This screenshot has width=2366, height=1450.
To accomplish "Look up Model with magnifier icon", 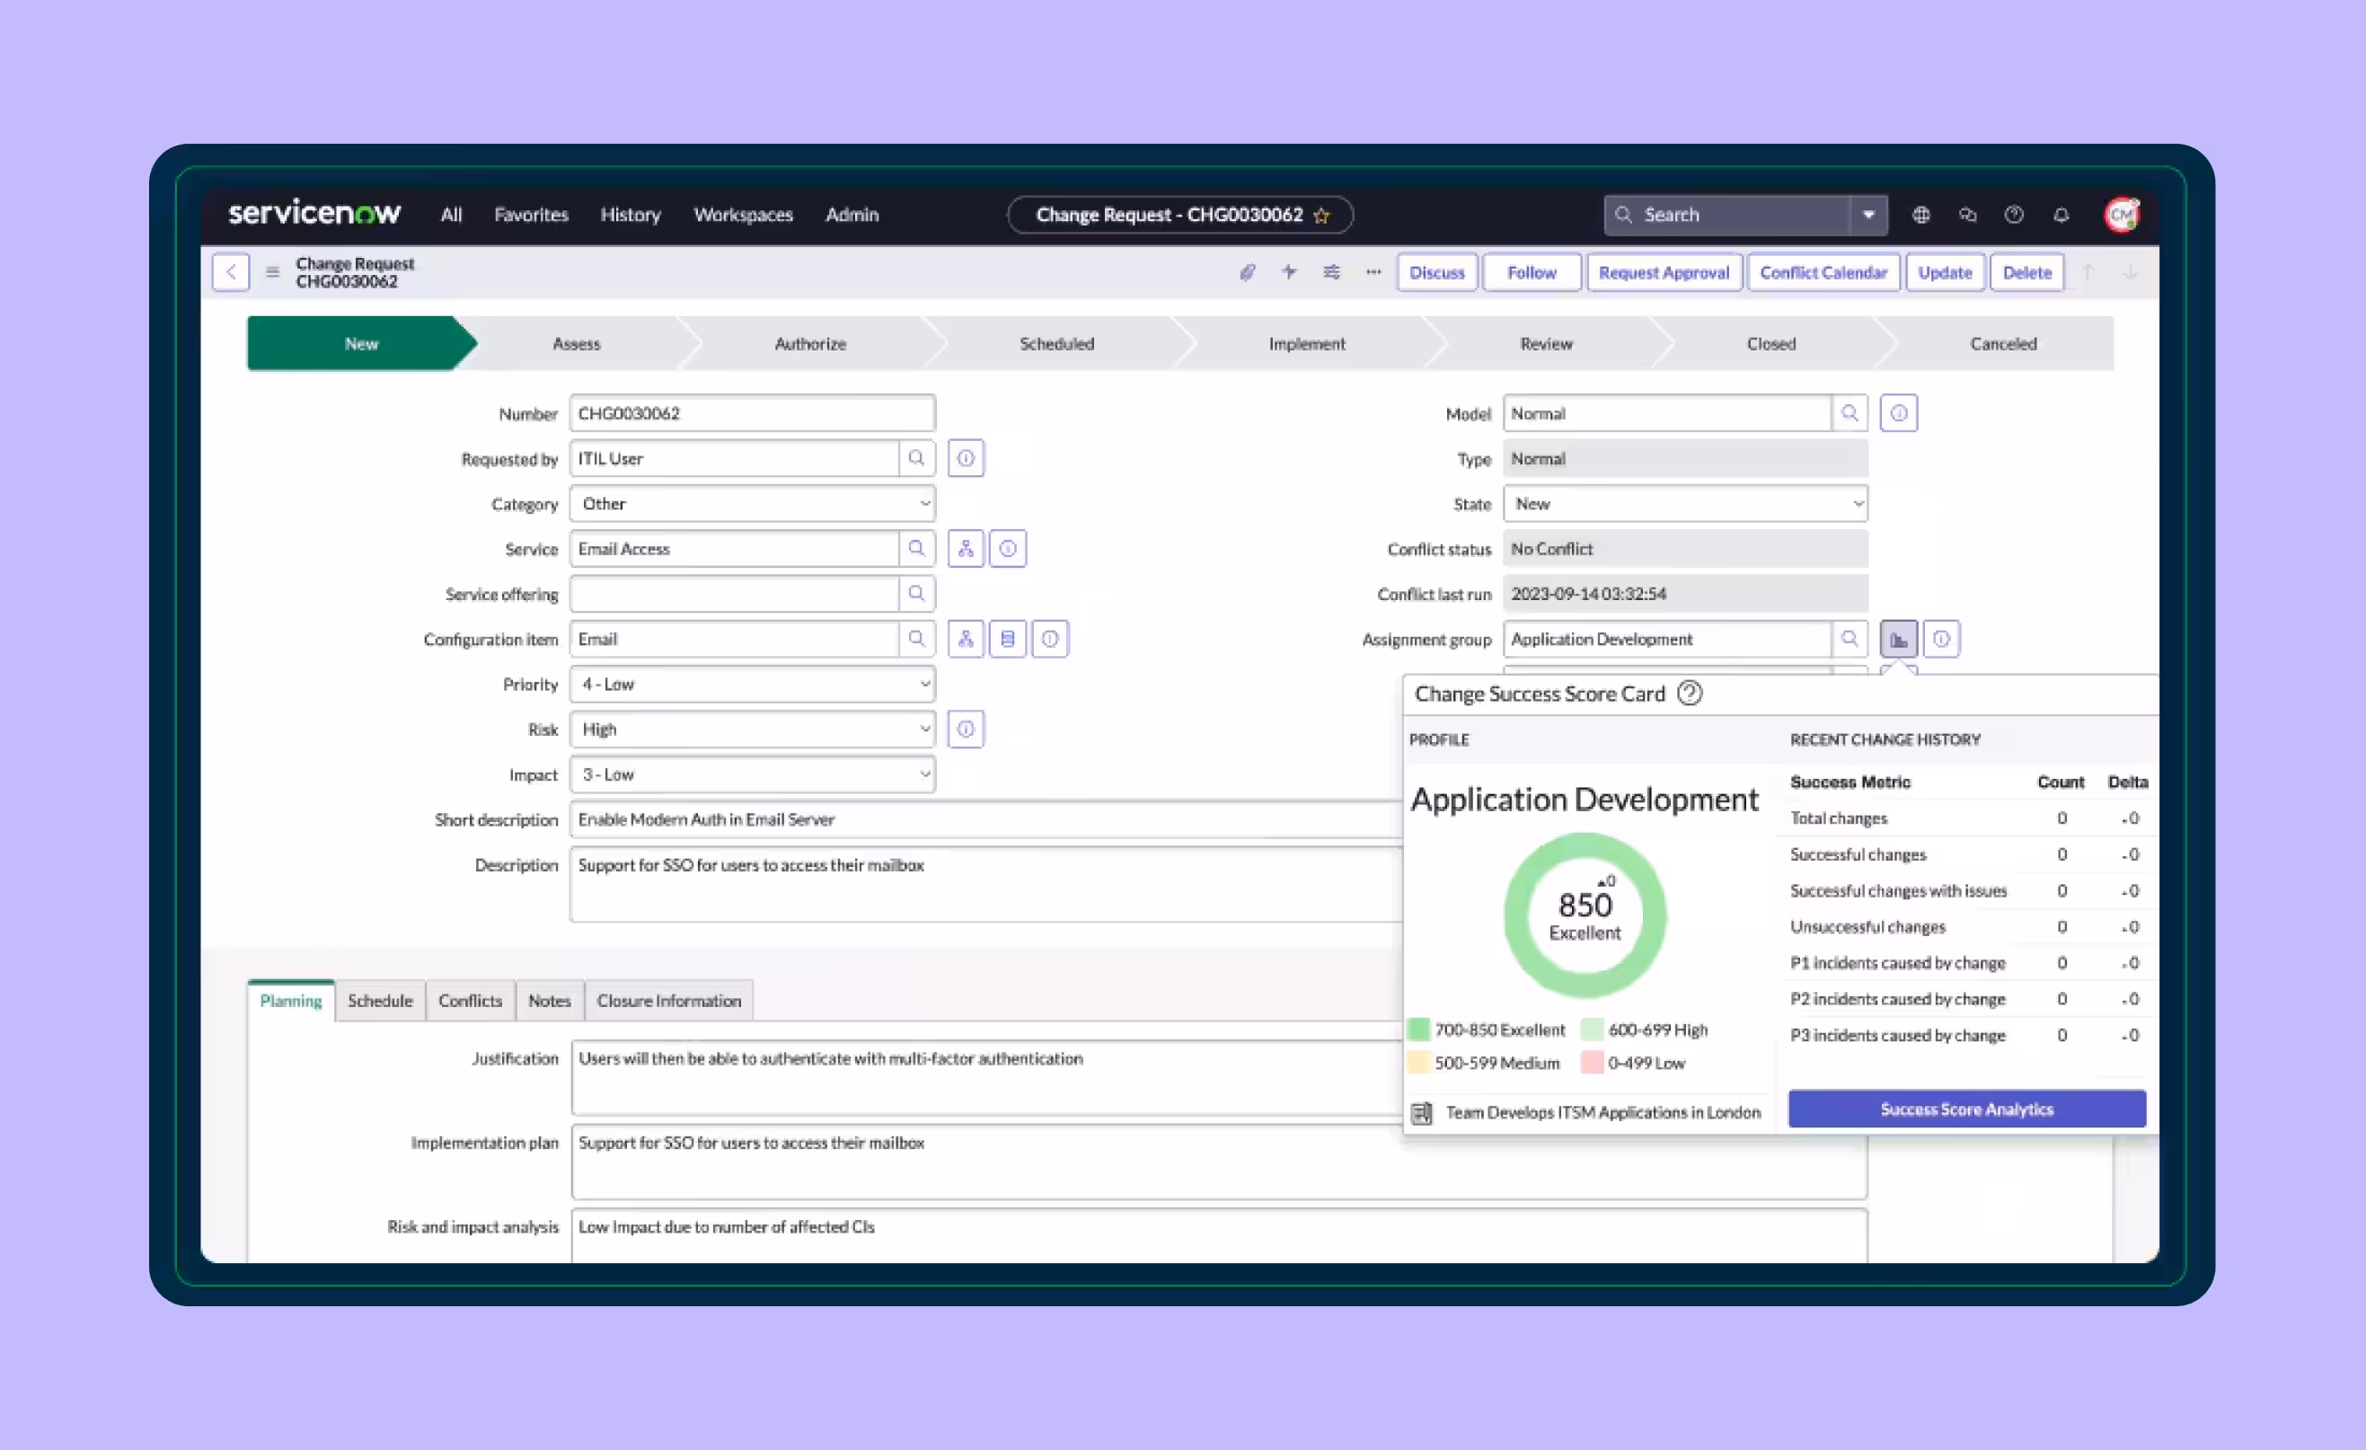I will point(1850,413).
